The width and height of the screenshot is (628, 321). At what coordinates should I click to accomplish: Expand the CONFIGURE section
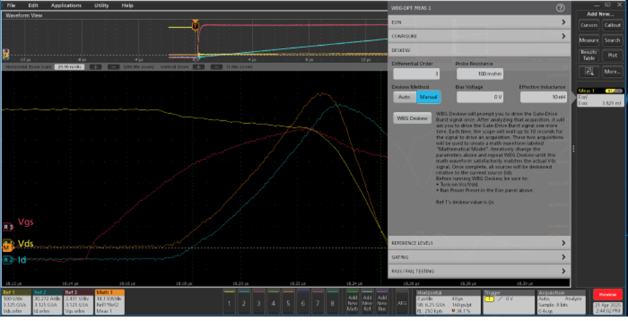point(479,36)
